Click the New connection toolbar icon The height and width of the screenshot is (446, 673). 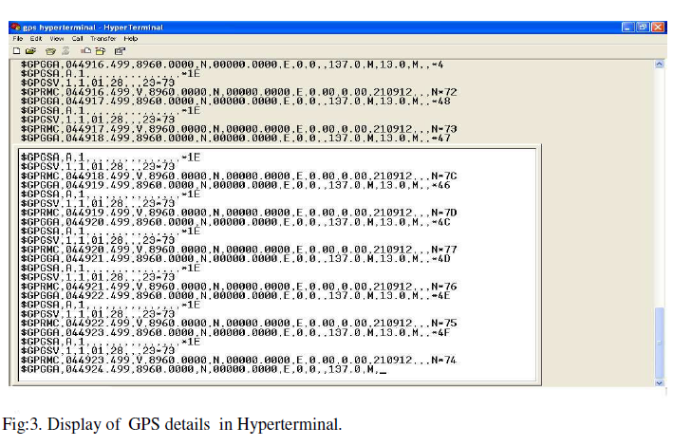pos(17,51)
